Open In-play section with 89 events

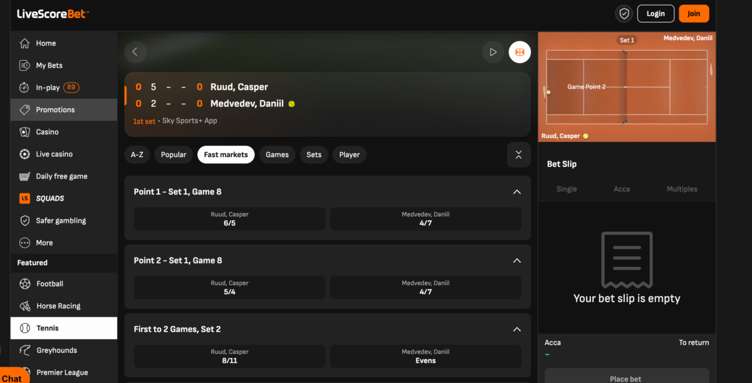[x=64, y=88]
